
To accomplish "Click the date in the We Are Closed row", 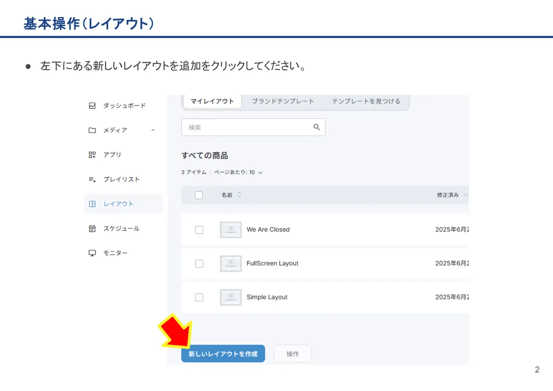I will tap(452, 229).
